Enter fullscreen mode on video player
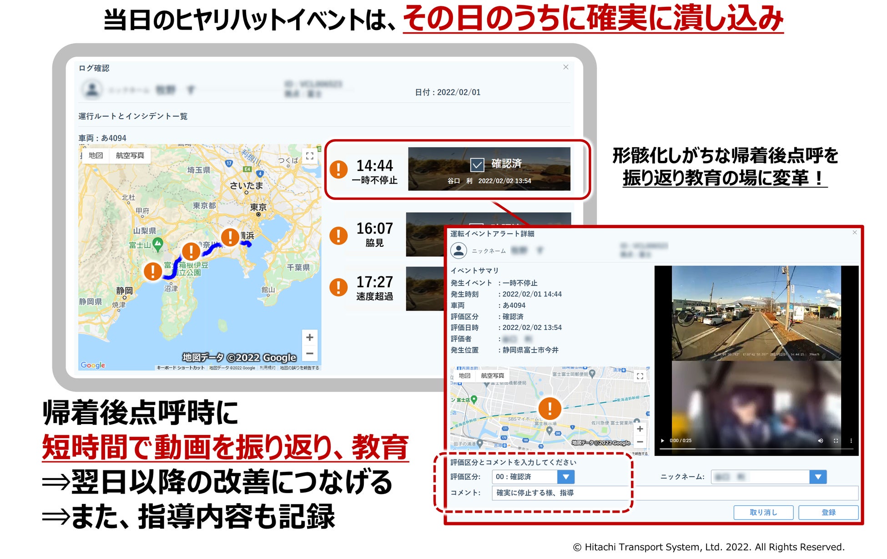Image resolution: width=887 pixels, height=559 pixels. (836, 440)
